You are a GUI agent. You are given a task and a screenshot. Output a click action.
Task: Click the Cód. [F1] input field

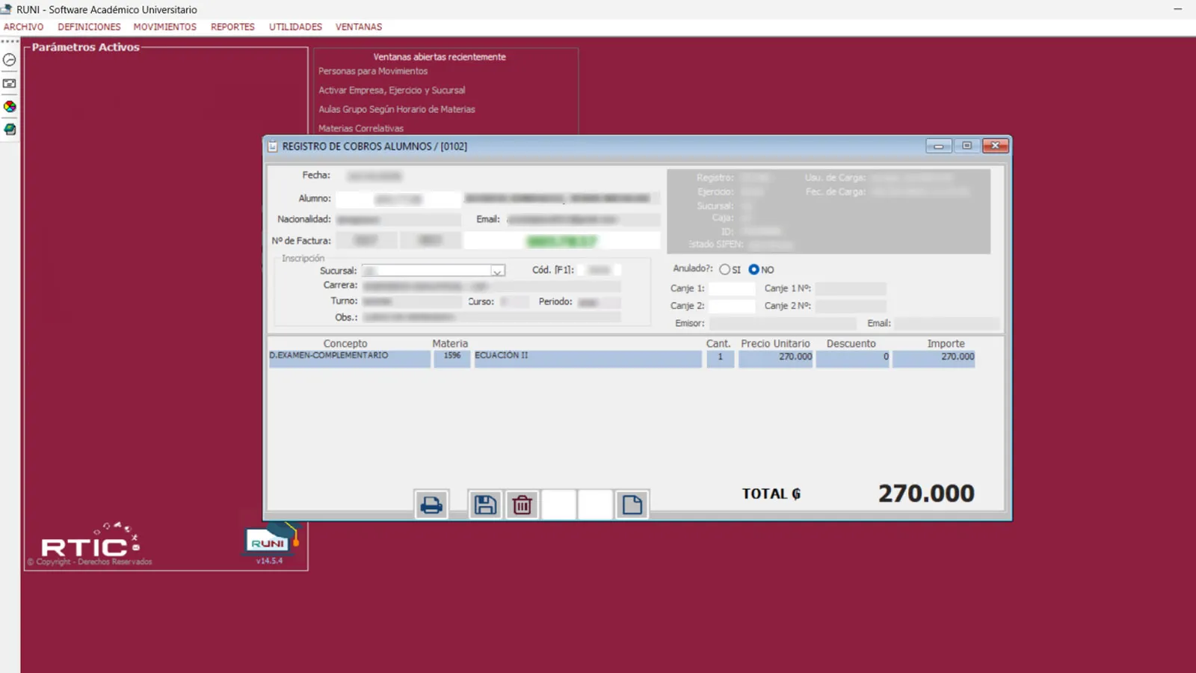[599, 270]
